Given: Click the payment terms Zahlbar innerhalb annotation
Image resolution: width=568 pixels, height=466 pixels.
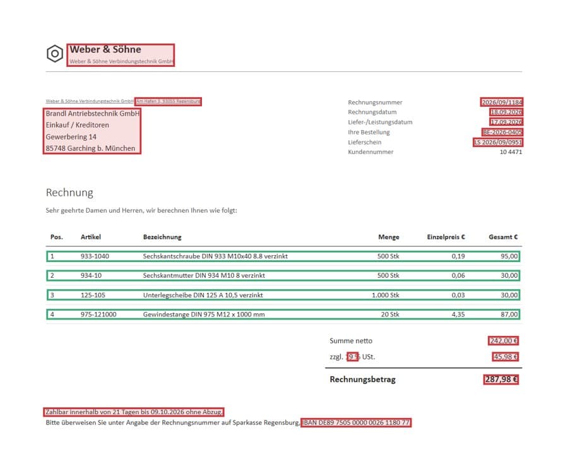Looking at the screenshot, I should [x=133, y=412].
